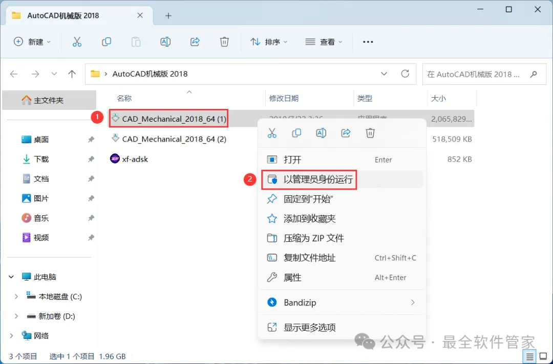The height and width of the screenshot is (364, 553).
Task: Expand the 网络 tree node
Action: tap(11, 336)
